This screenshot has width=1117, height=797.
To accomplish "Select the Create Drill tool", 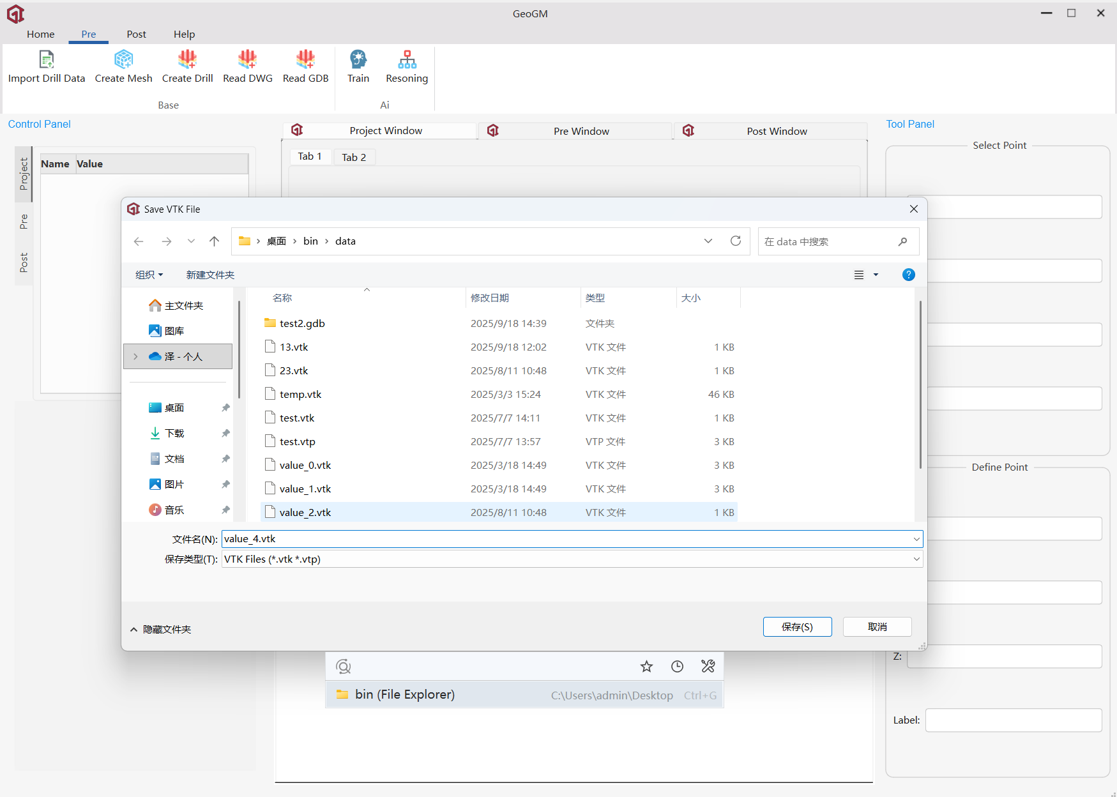I will click(x=187, y=60).
